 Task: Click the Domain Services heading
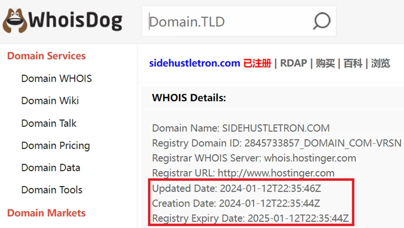[x=46, y=56]
